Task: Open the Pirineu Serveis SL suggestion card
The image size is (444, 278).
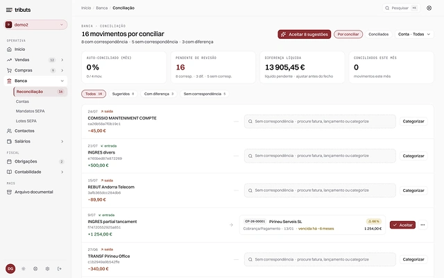Action: click(x=312, y=225)
